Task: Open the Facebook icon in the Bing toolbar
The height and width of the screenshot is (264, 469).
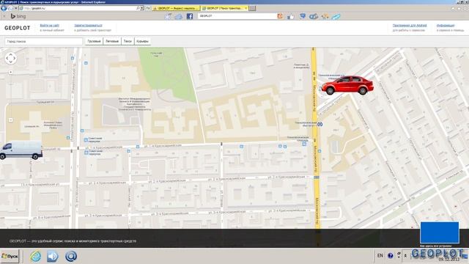Action: 190,16
